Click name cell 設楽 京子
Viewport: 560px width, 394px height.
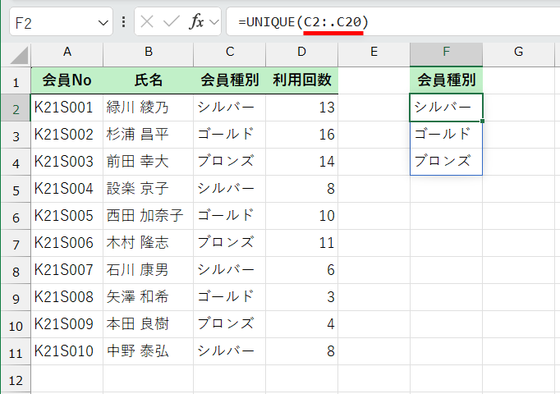click(x=149, y=189)
